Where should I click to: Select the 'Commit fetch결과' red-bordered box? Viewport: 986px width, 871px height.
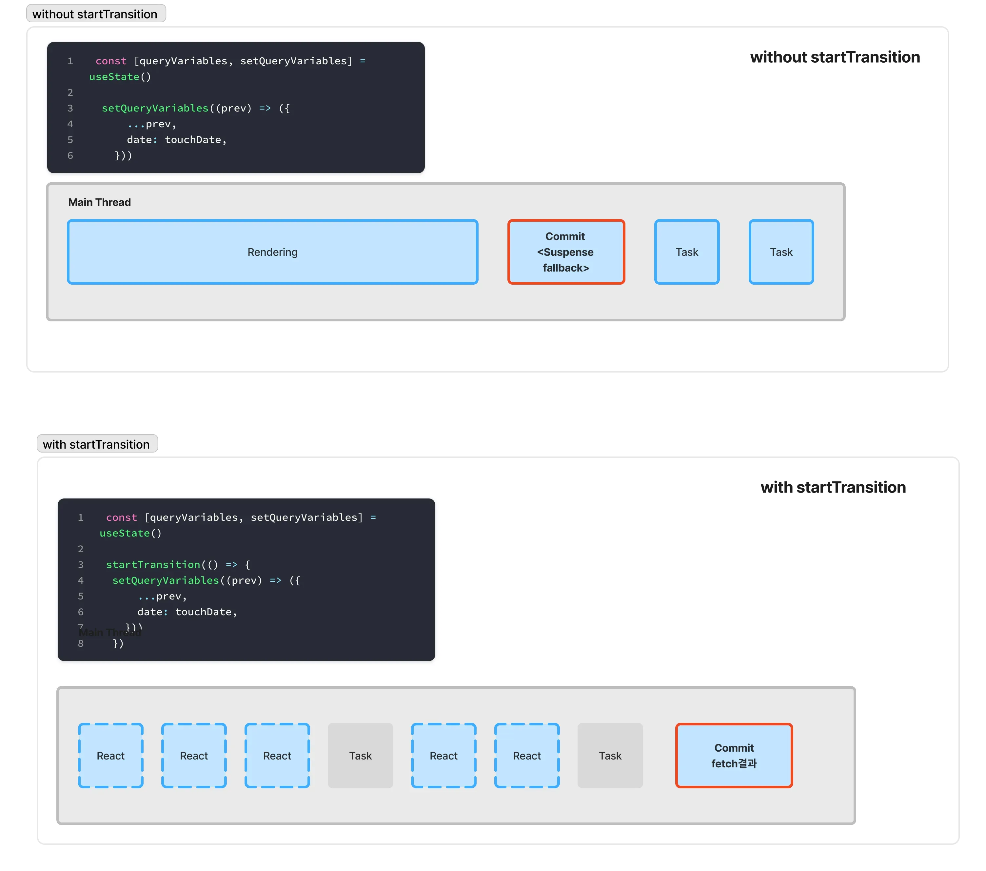point(734,755)
